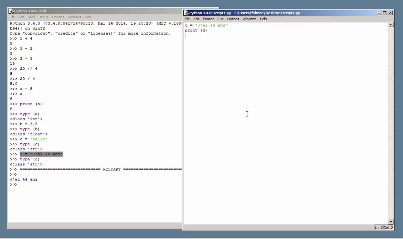Close the script1.py editor window
The height and width of the screenshot is (239, 403).
click(390, 13)
